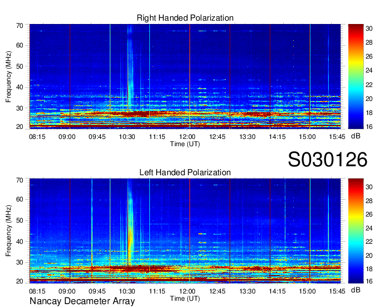Image resolution: width=379 pixels, height=308 pixels.
Task: Click the "09:00" time tick under Right Handed plot
Action: (x=67, y=137)
